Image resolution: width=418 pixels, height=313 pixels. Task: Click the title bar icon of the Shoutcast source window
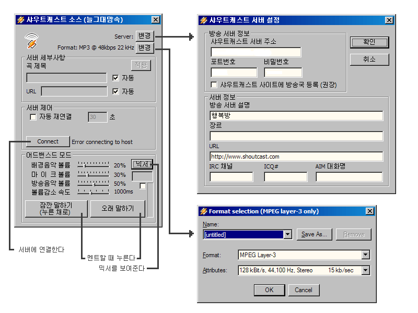21,20
